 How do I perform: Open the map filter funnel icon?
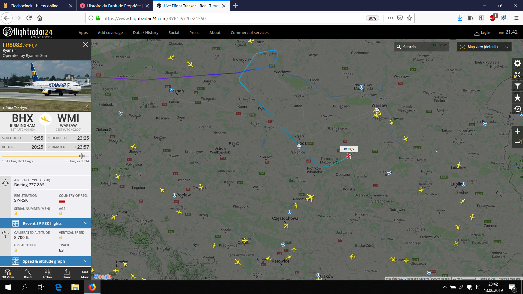click(x=517, y=86)
